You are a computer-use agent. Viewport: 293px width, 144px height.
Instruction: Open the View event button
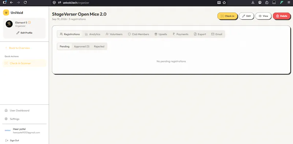tap(263, 16)
